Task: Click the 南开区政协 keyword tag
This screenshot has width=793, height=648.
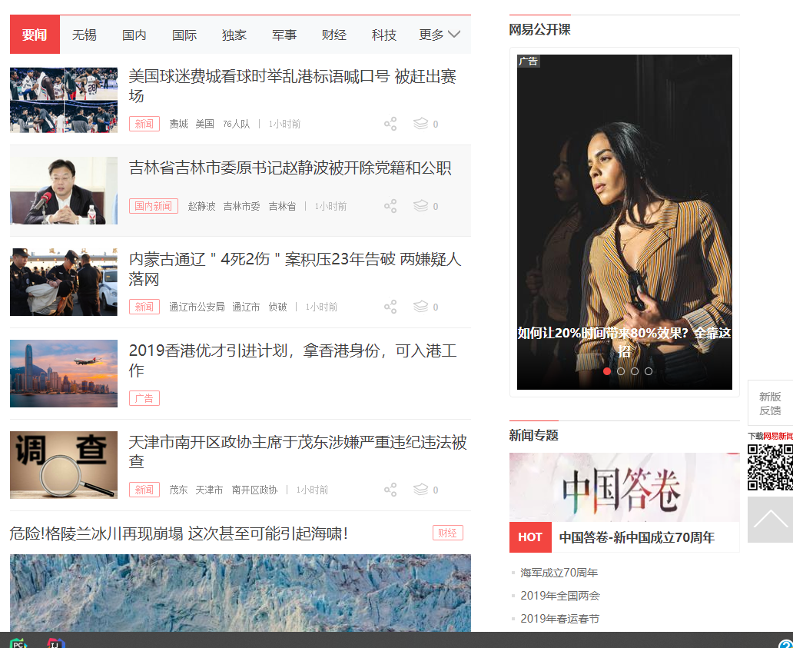Action: pyautogui.click(x=254, y=490)
